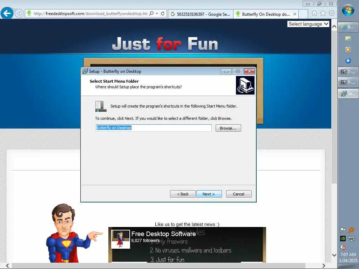359x269 pixels.
Task: Switch to the Google Search tab
Action: 201,14
